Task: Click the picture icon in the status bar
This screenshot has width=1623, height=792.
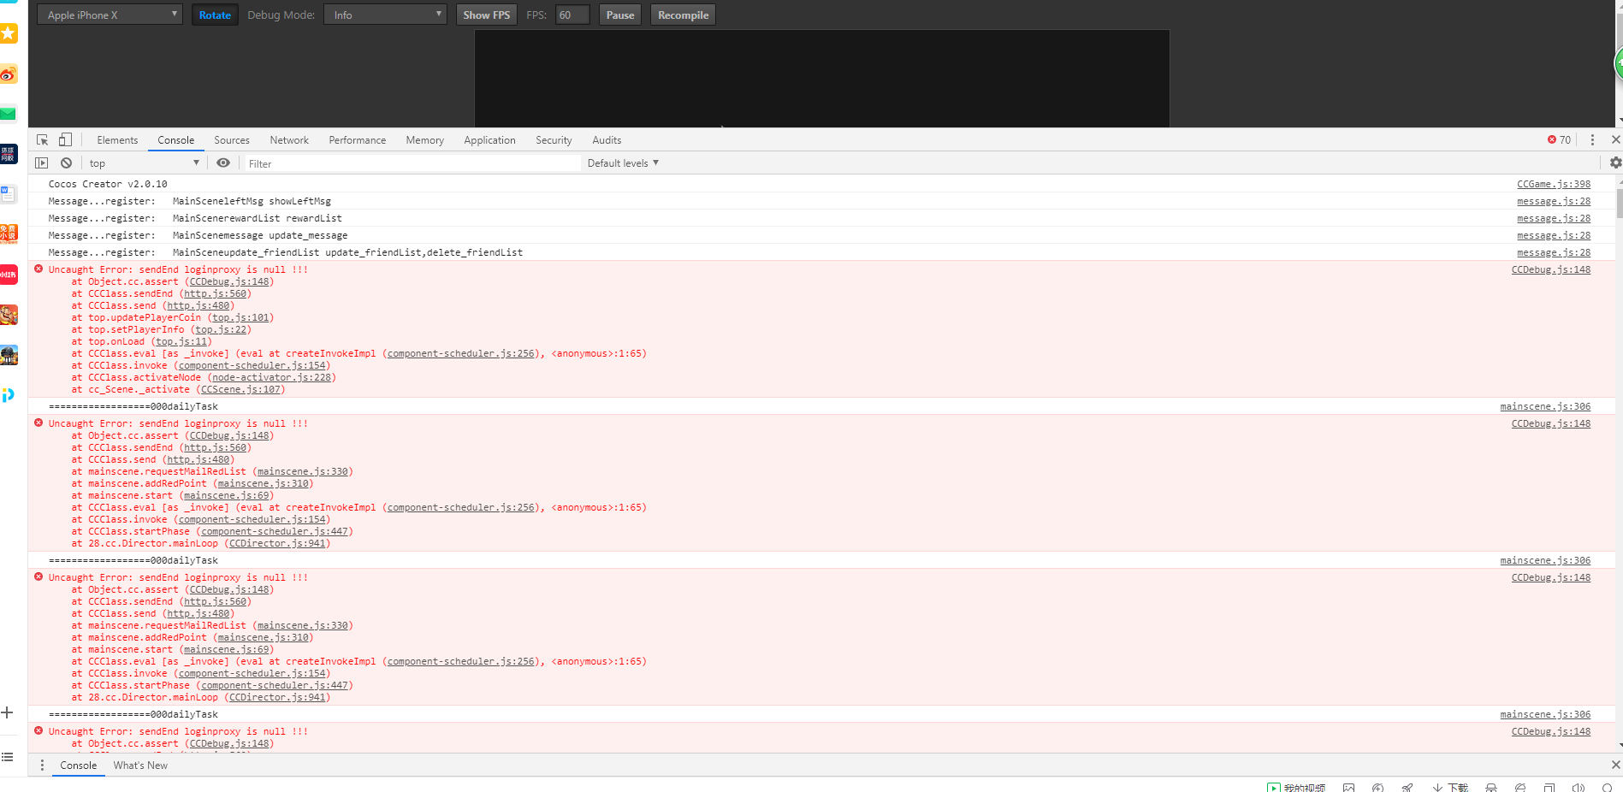Action: [1348, 787]
